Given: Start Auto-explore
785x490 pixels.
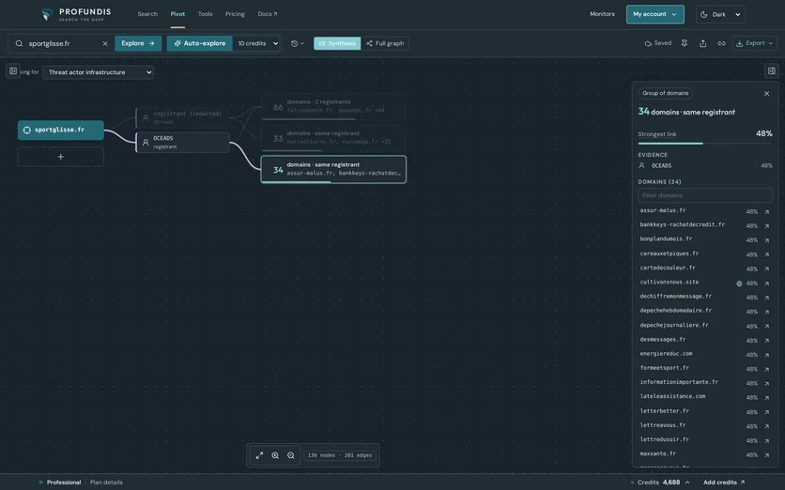Looking at the screenshot, I should (x=200, y=43).
